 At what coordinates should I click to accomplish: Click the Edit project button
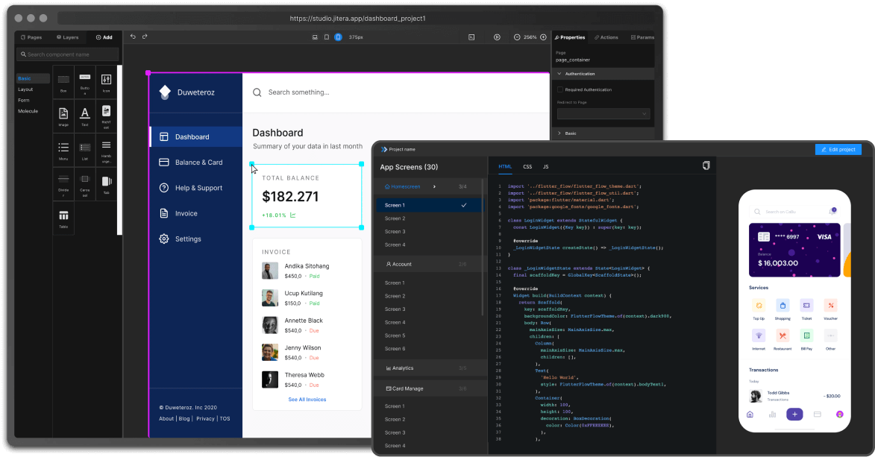click(838, 150)
